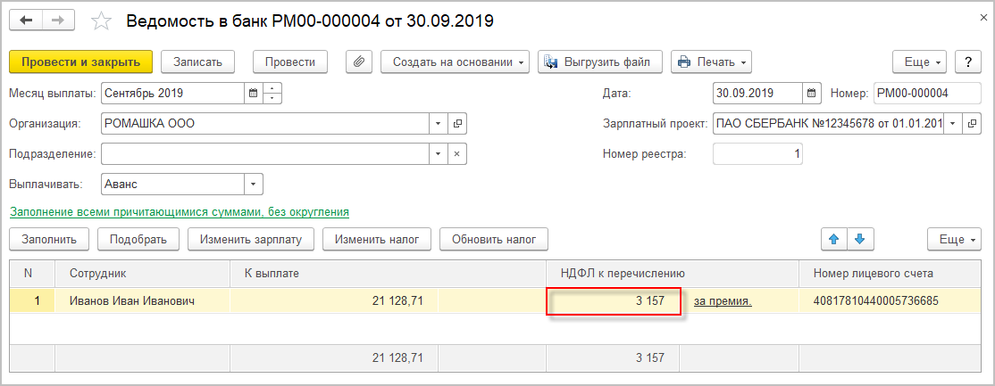995x386 pixels.
Task: Clear the Подразделение field
Action: (x=456, y=154)
